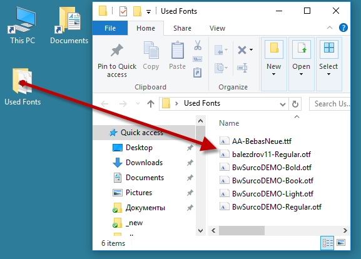
Task: Click navigation pane scroll up arrow
Action: coord(201,121)
